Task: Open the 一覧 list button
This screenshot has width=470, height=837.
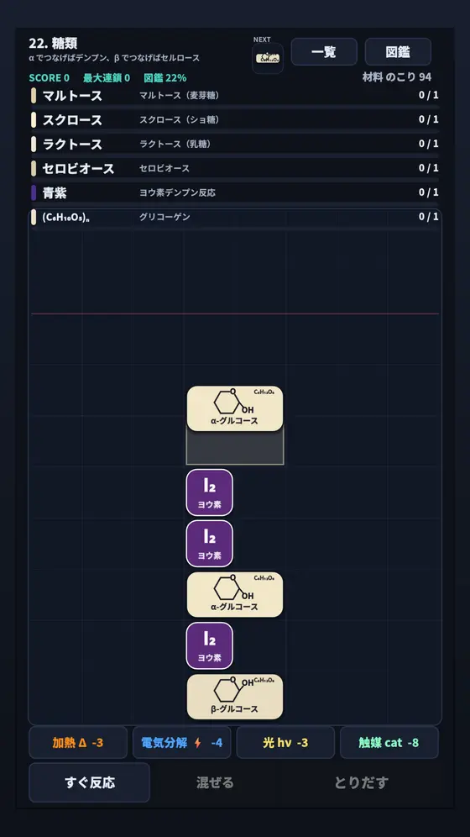Action: click(324, 52)
